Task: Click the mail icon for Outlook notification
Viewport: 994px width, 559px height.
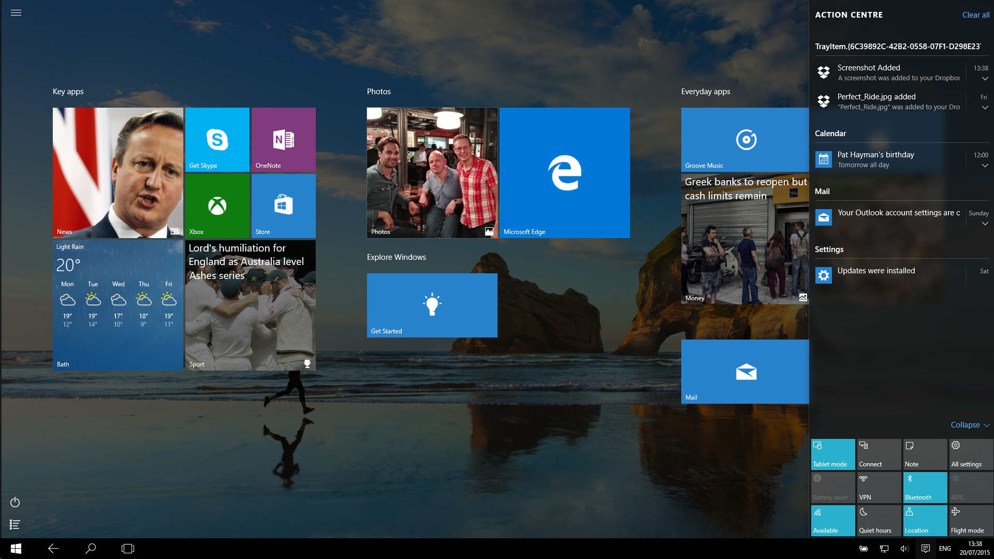Action: pos(824,217)
